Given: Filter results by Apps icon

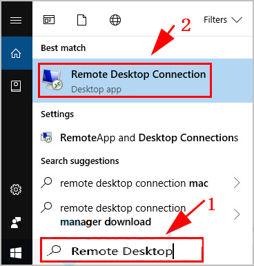Looking at the screenshot, I should pos(49,20).
